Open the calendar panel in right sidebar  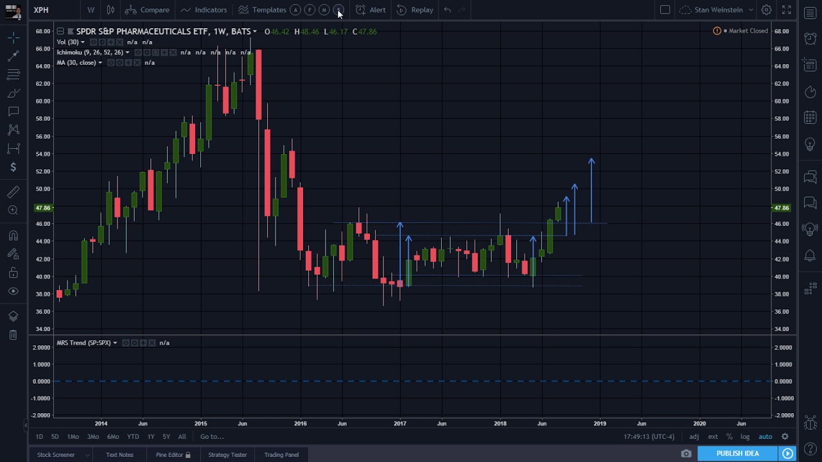(x=810, y=117)
